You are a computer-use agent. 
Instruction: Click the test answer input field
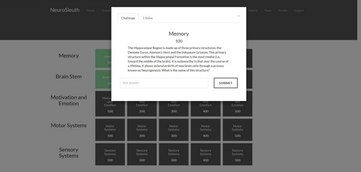(164, 83)
